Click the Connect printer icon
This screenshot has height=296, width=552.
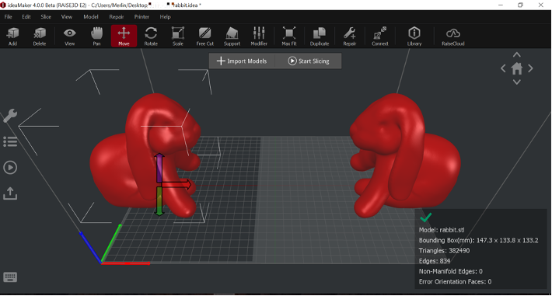pos(380,37)
